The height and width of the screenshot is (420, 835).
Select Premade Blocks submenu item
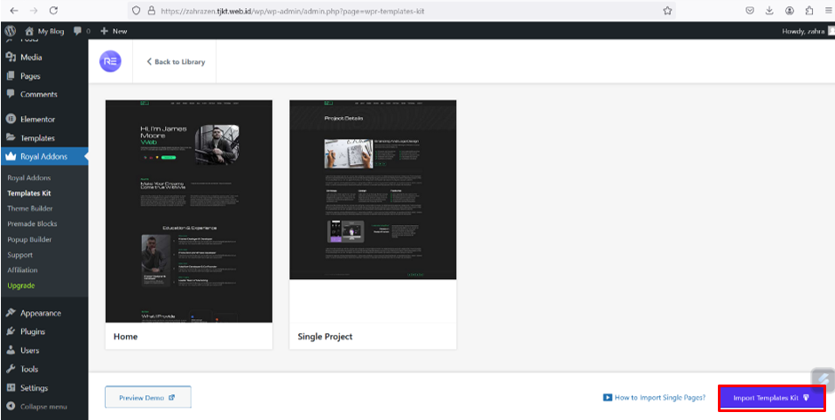point(32,224)
